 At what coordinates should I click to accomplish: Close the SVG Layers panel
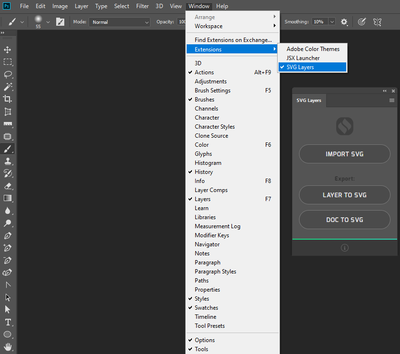click(393, 91)
